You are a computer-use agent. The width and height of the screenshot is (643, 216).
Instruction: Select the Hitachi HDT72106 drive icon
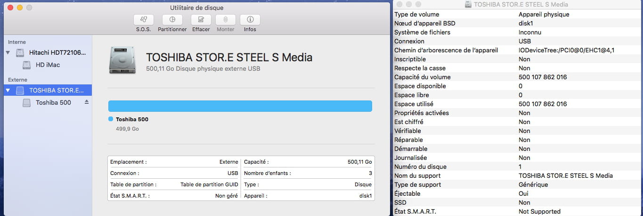20,53
